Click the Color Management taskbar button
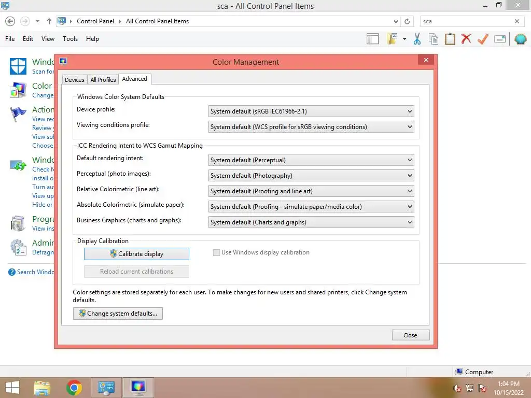Image resolution: width=531 pixels, height=398 pixels. tap(138, 388)
